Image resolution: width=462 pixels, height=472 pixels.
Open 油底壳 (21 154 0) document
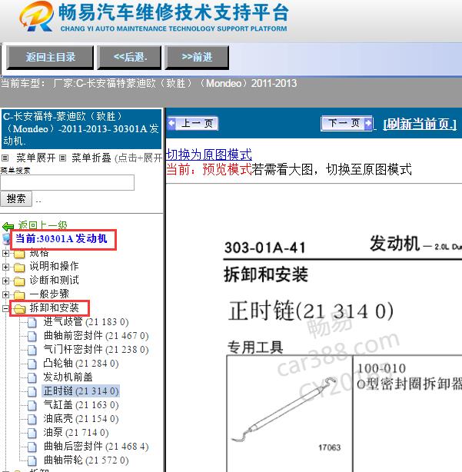pos(81,418)
